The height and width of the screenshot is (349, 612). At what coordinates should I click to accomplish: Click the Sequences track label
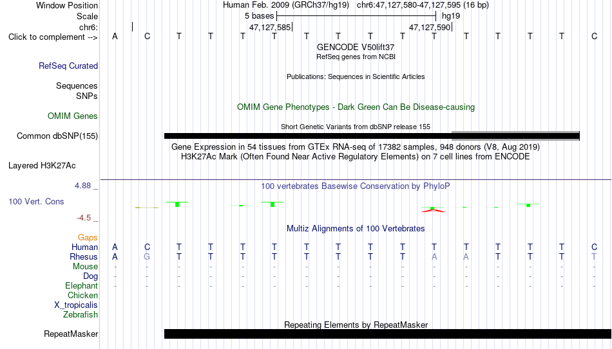(x=77, y=85)
